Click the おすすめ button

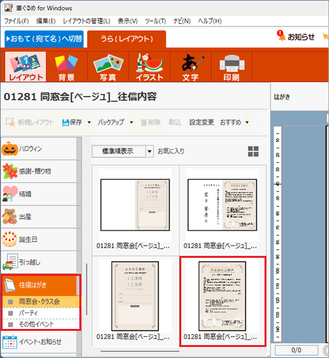pos(230,122)
